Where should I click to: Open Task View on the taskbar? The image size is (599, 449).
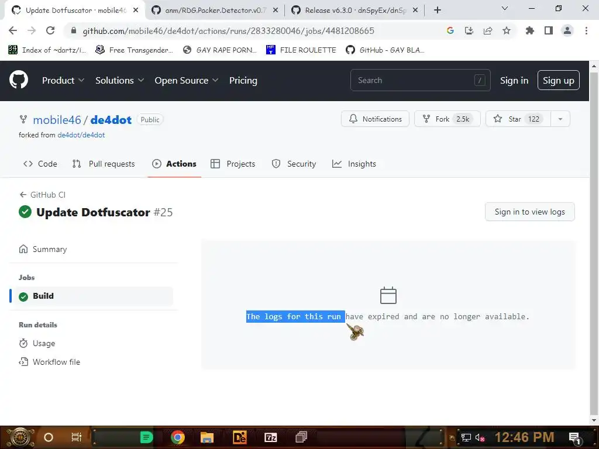[x=77, y=437]
